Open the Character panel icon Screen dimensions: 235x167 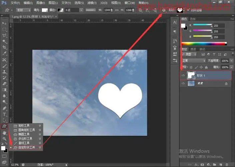(175, 22)
